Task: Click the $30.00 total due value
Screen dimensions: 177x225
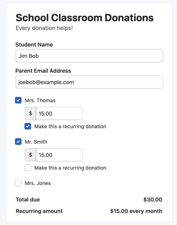Action: (x=153, y=200)
